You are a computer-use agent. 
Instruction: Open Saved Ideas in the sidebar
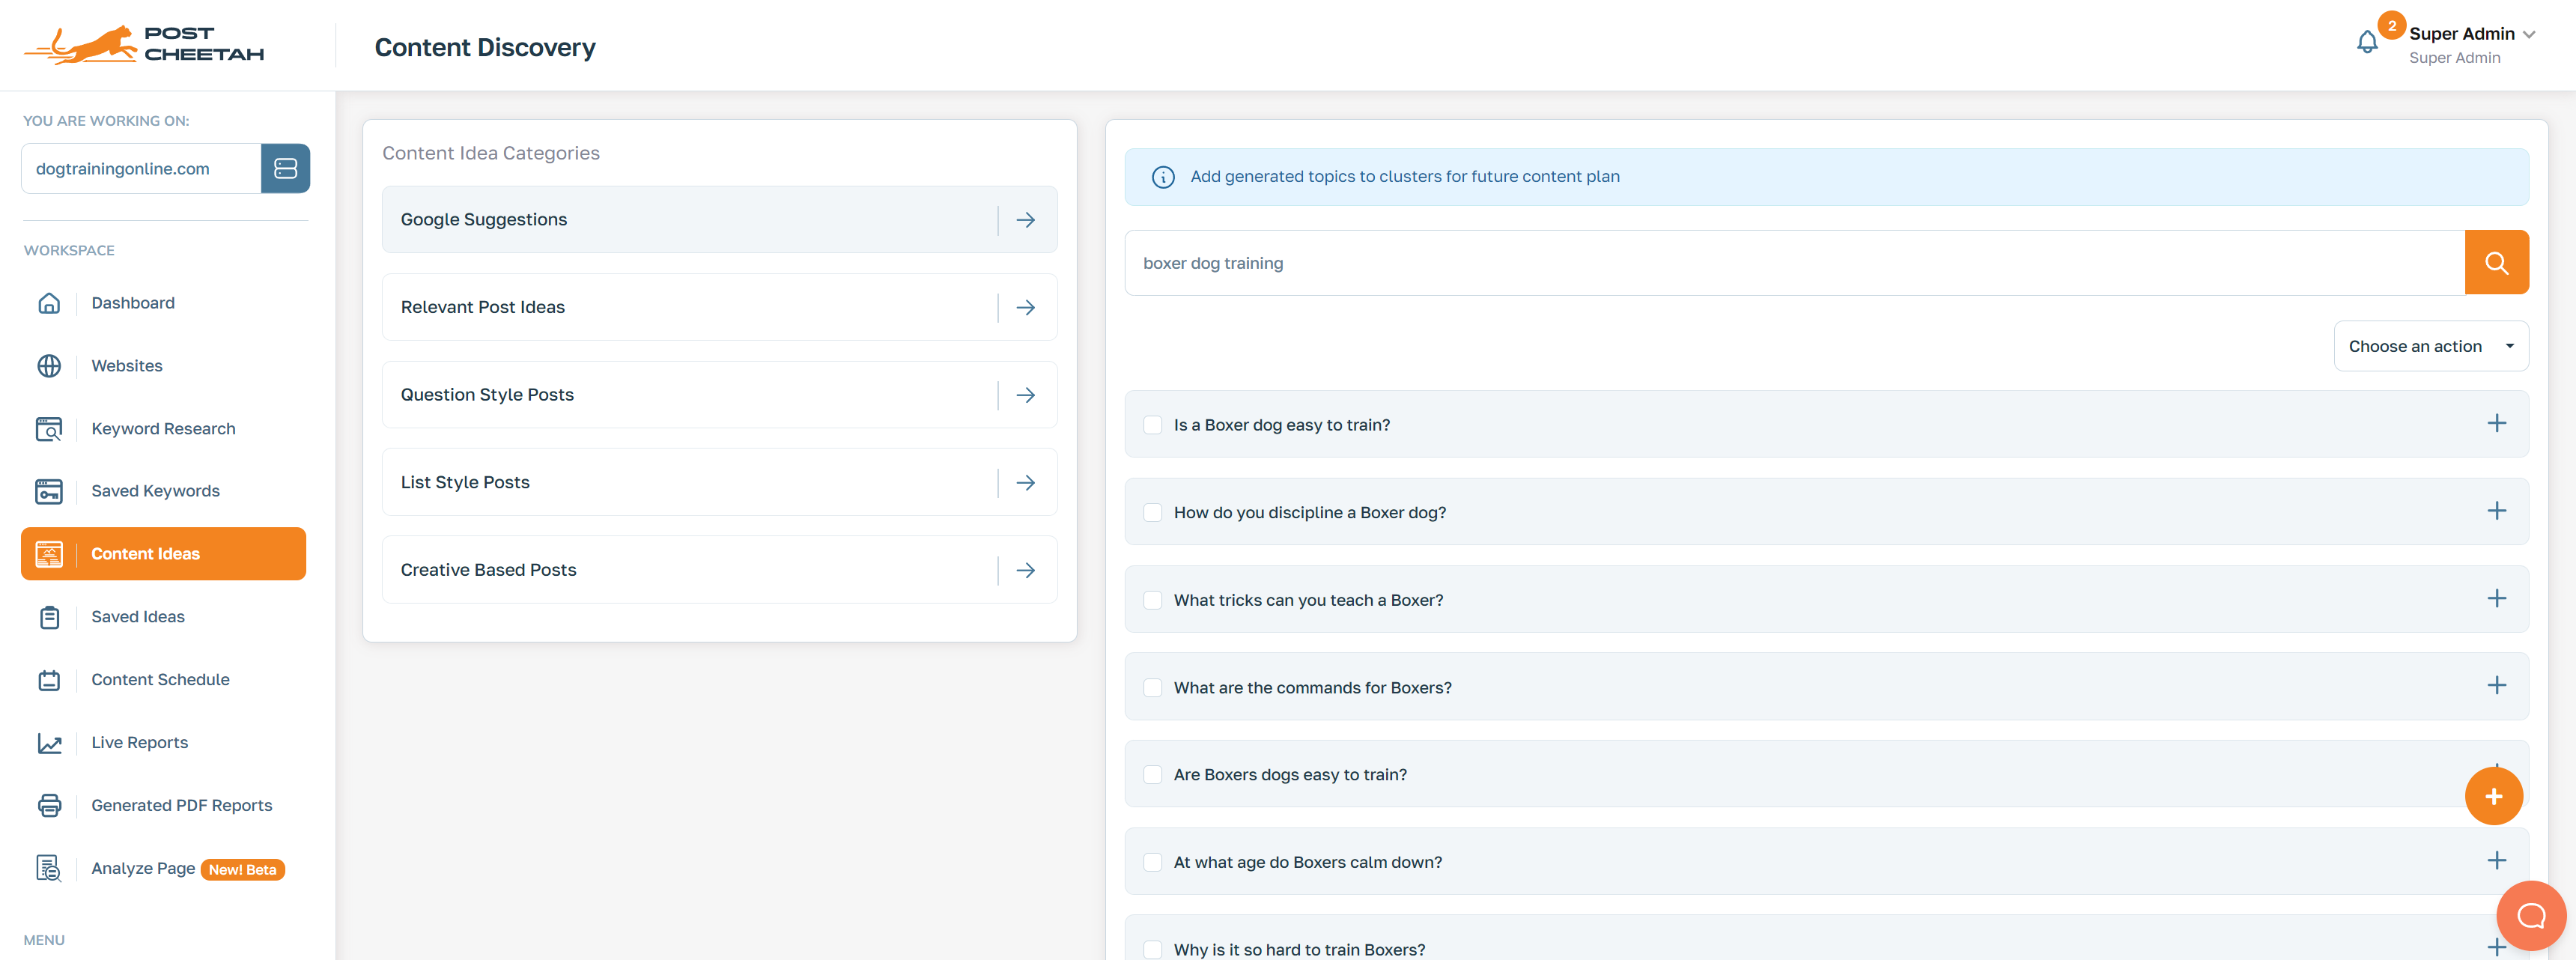coord(138,617)
